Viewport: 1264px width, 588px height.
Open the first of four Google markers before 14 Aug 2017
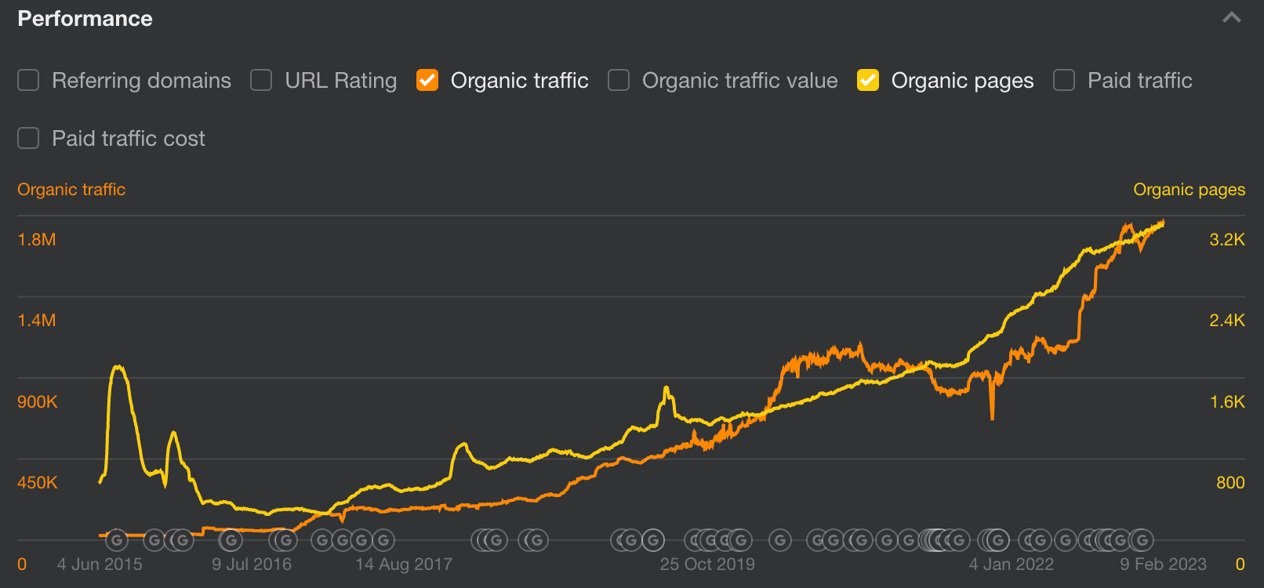pyautogui.click(x=322, y=540)
